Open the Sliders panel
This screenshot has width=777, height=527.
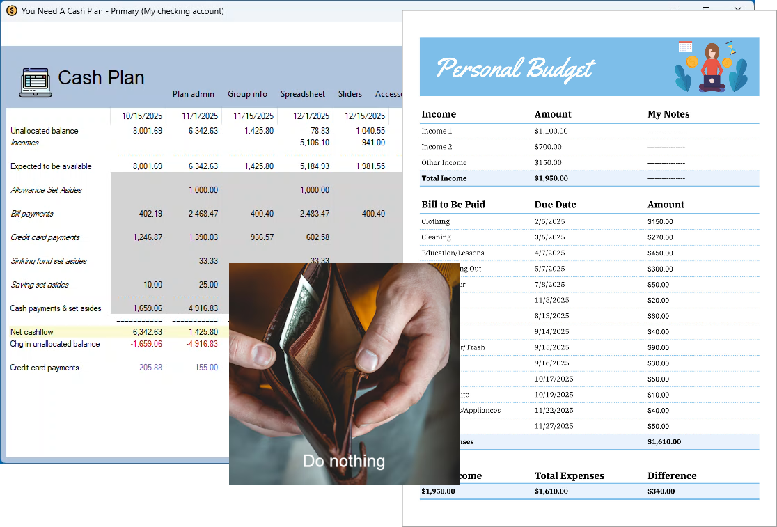(350, 94)
